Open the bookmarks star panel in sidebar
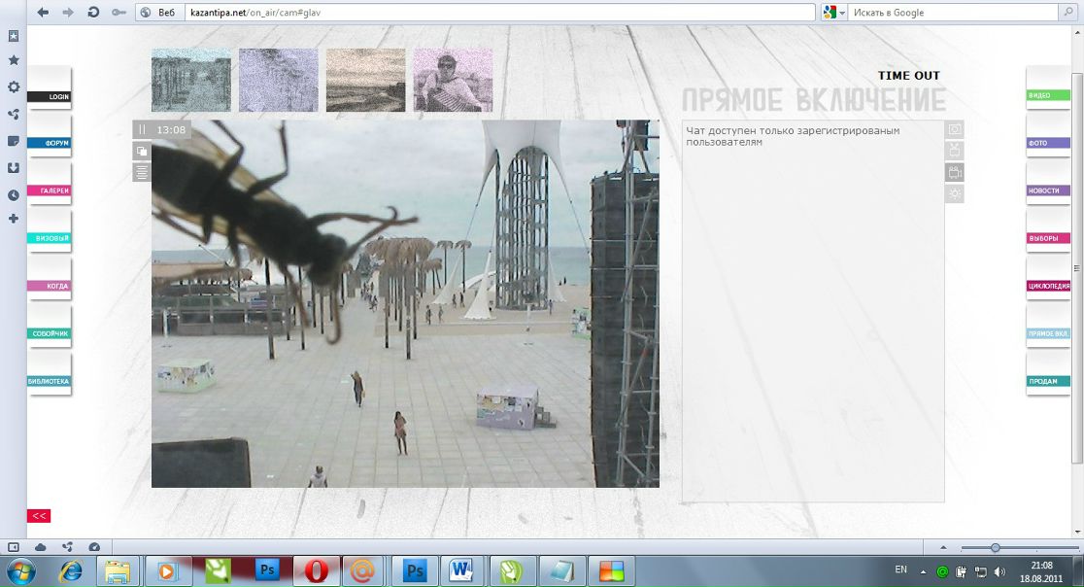This screenshot has width=1084, height=587. point(14,60)
